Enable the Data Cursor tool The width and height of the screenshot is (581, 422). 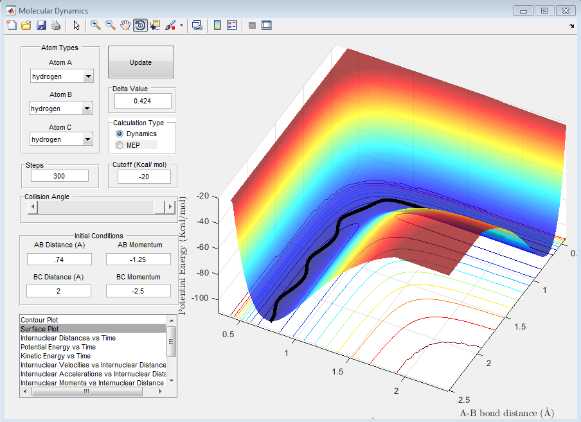(x=155, y=26)
